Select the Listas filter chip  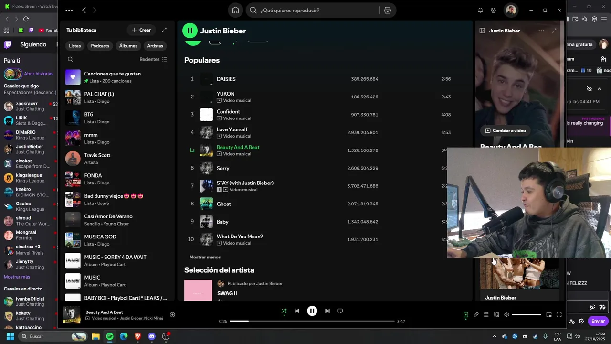point(75,46)
